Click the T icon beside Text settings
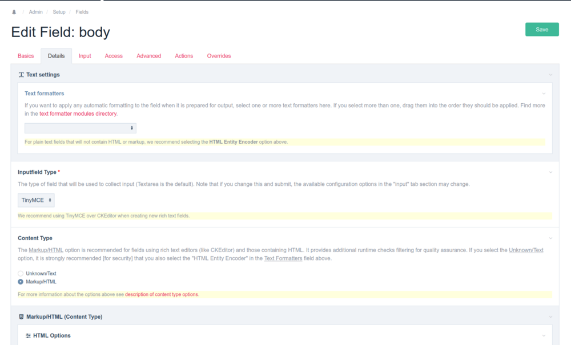571x345 pixels. tap(20, 75)
